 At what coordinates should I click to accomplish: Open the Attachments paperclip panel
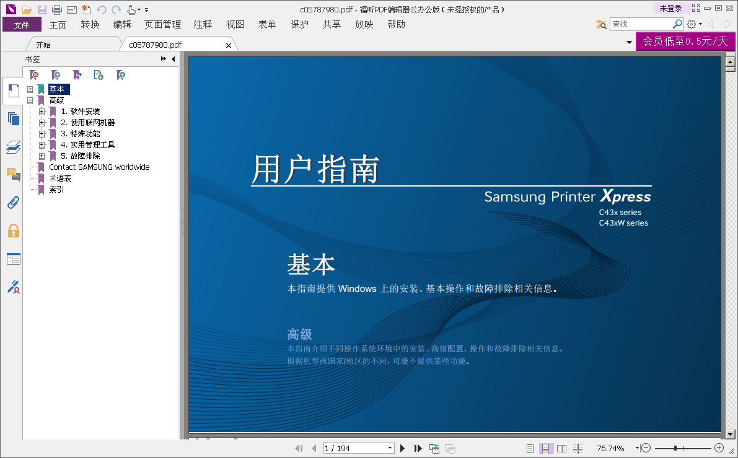point(13,203)
